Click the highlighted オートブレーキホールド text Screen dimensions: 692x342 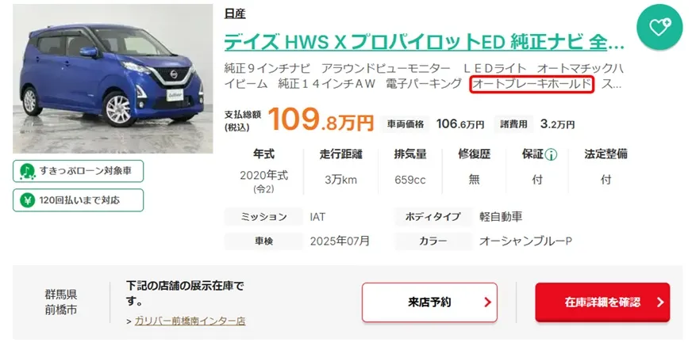tap(532, 84)
